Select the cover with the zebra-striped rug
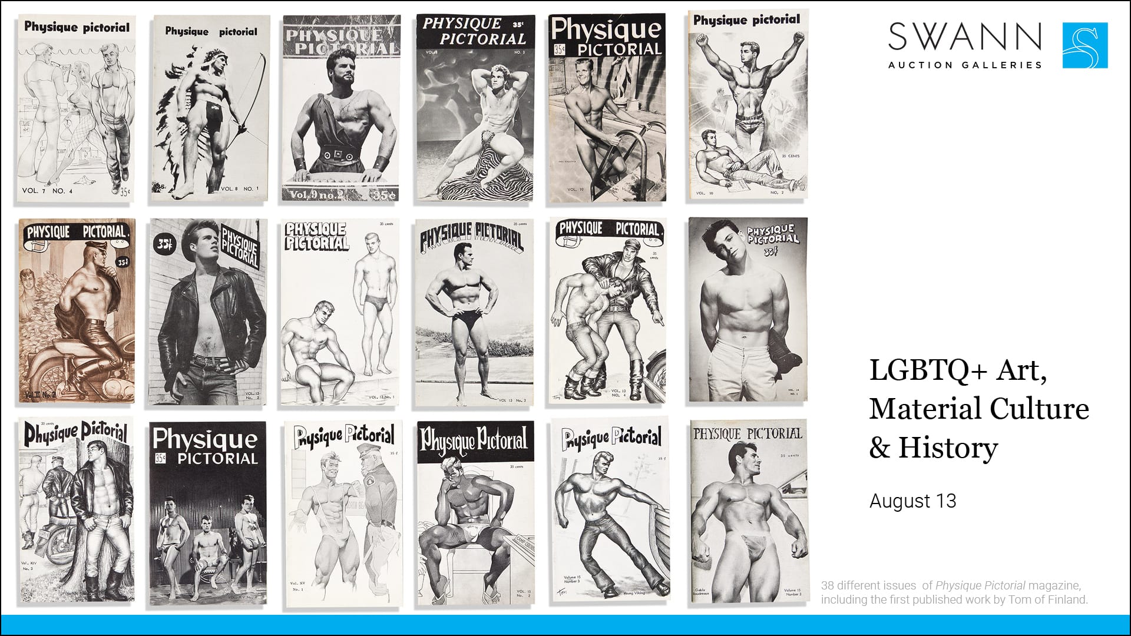1131x636 pixels. pos(475,108)
